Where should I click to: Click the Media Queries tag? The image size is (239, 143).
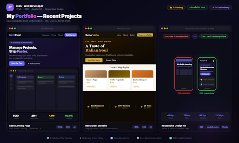point(213,127)
